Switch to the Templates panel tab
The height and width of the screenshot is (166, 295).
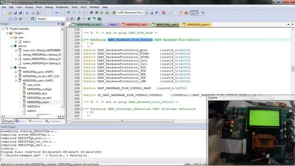tap(53, 121)
